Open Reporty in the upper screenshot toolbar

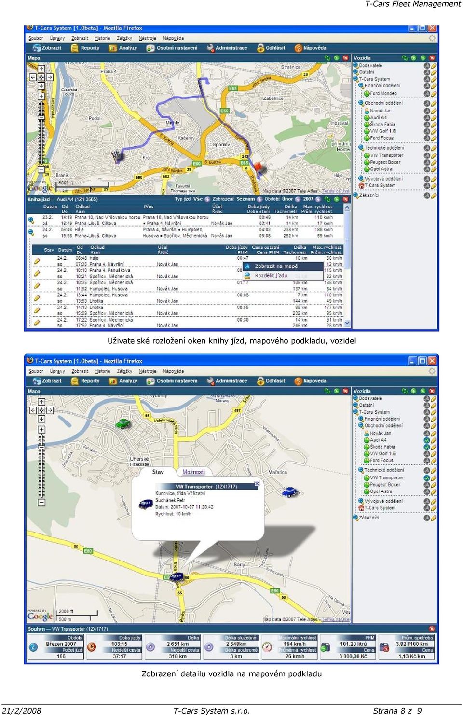[x=85, y=48]
